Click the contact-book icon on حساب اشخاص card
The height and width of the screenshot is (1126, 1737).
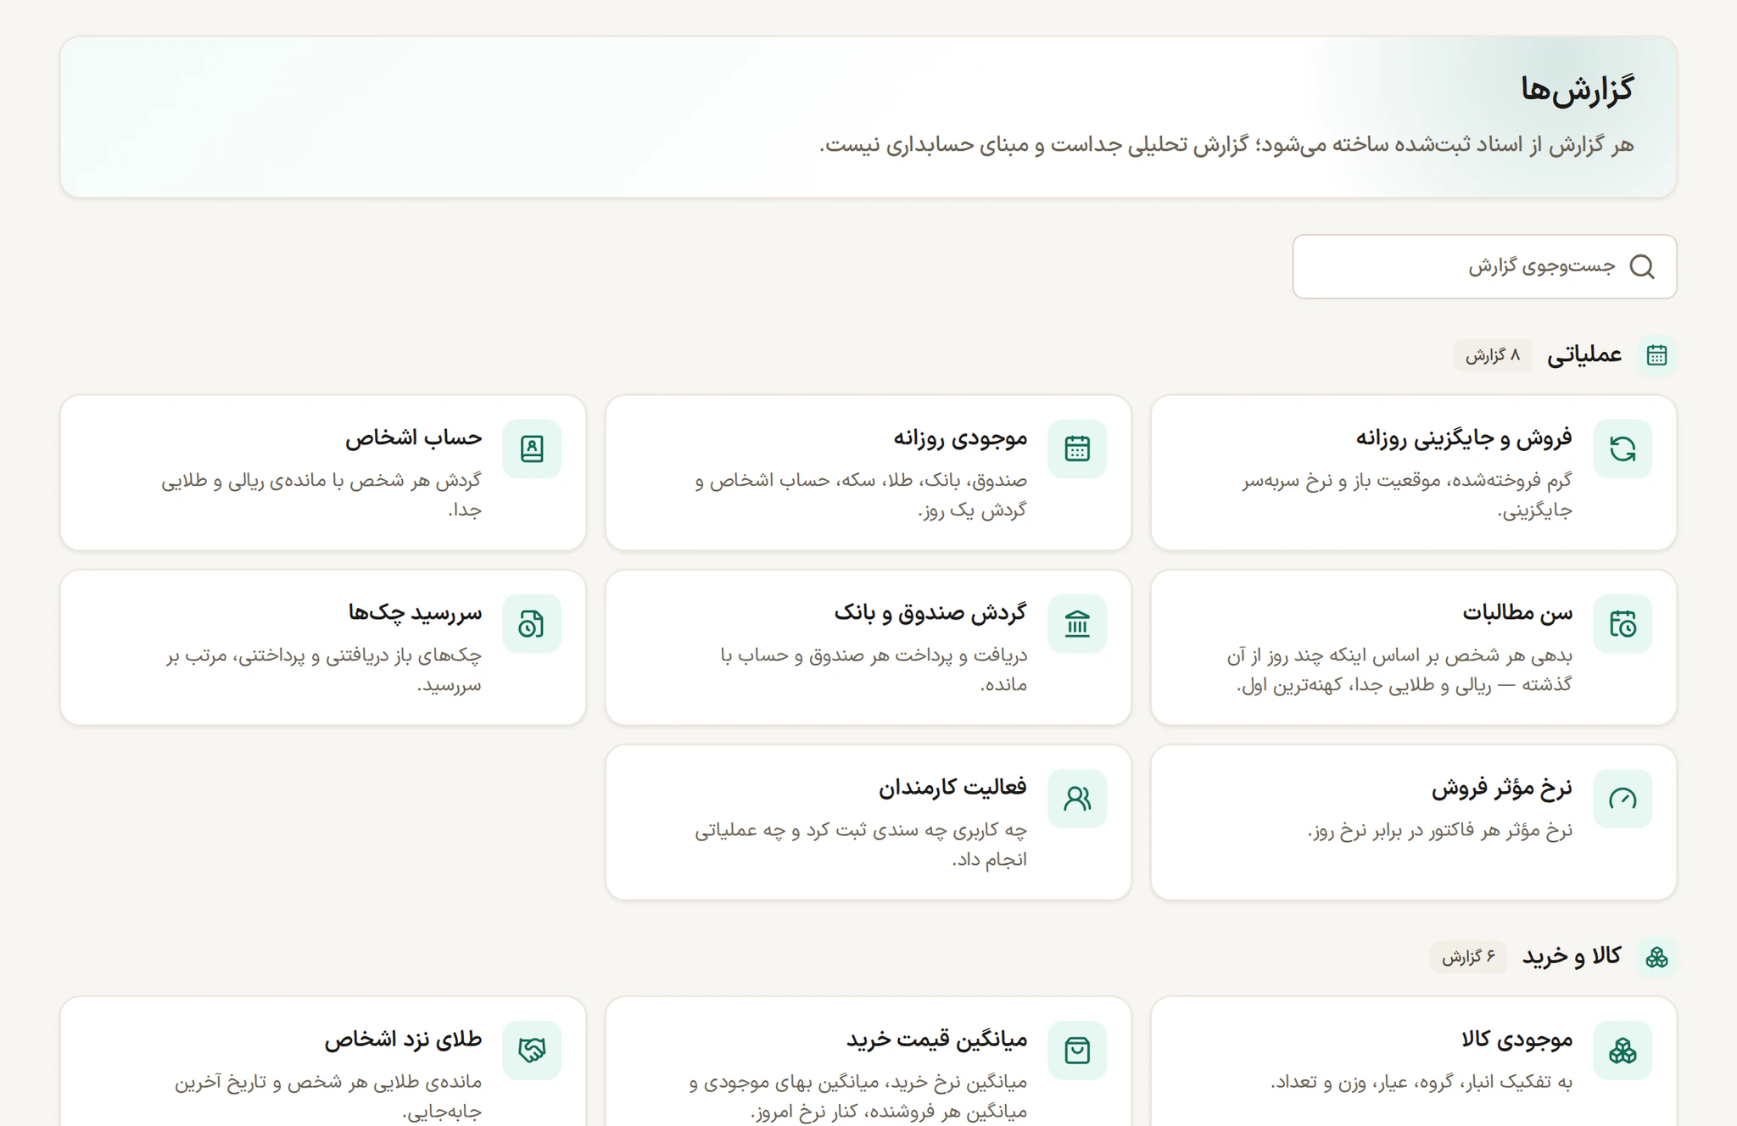532,449
